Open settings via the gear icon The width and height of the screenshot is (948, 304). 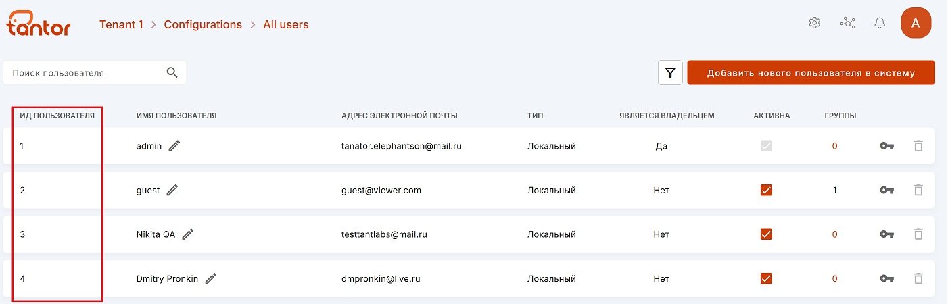tap(815, 23)
